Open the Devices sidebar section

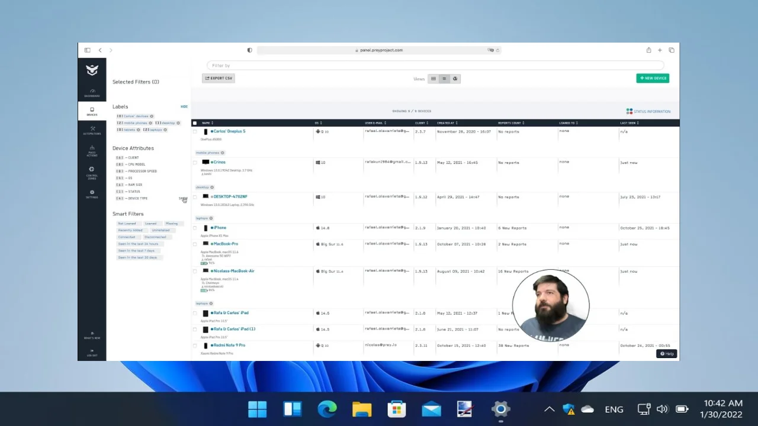(92, 111)
